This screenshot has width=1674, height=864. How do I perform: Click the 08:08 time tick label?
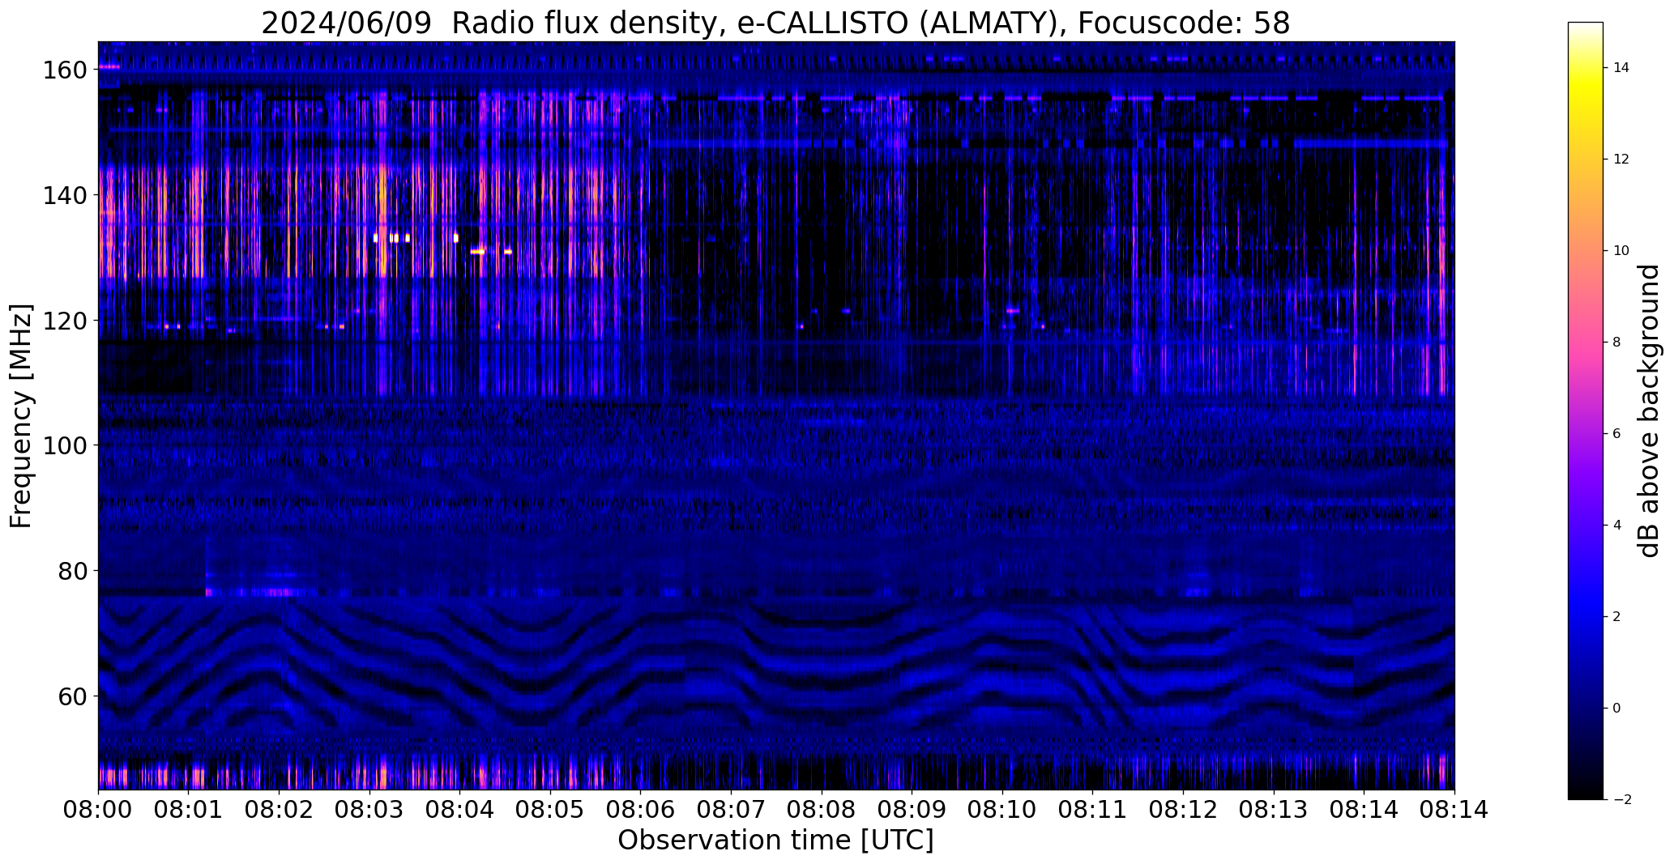click(822, 810)
